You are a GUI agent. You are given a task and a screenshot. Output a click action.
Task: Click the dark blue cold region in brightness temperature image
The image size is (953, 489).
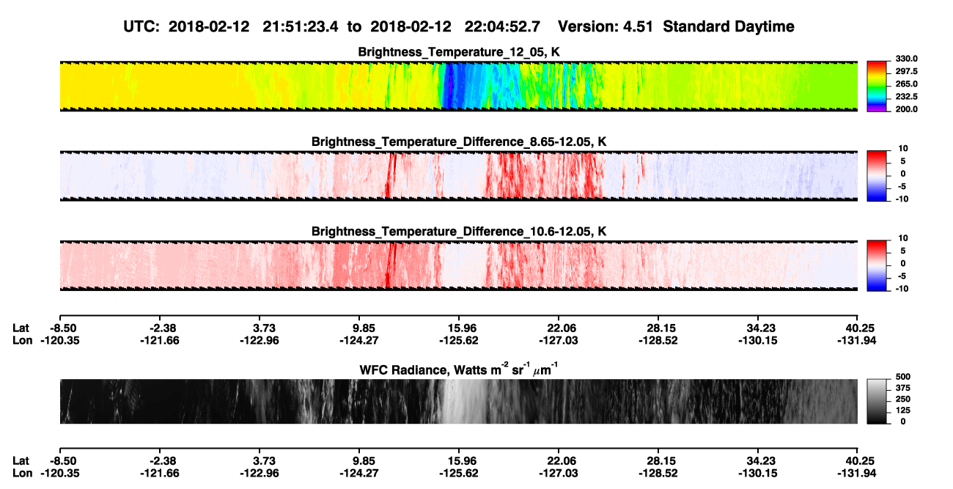[449, 87]
